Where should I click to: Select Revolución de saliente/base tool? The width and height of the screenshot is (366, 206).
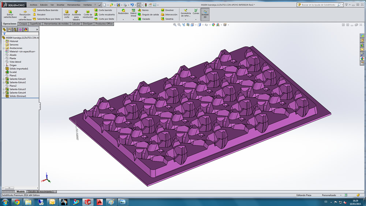(25, 15)
